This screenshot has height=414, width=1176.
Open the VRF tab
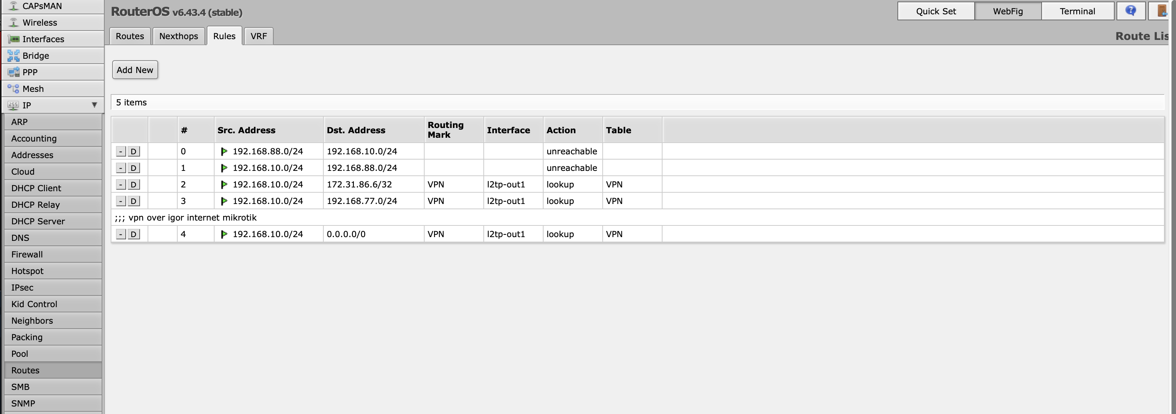(258, 36)
